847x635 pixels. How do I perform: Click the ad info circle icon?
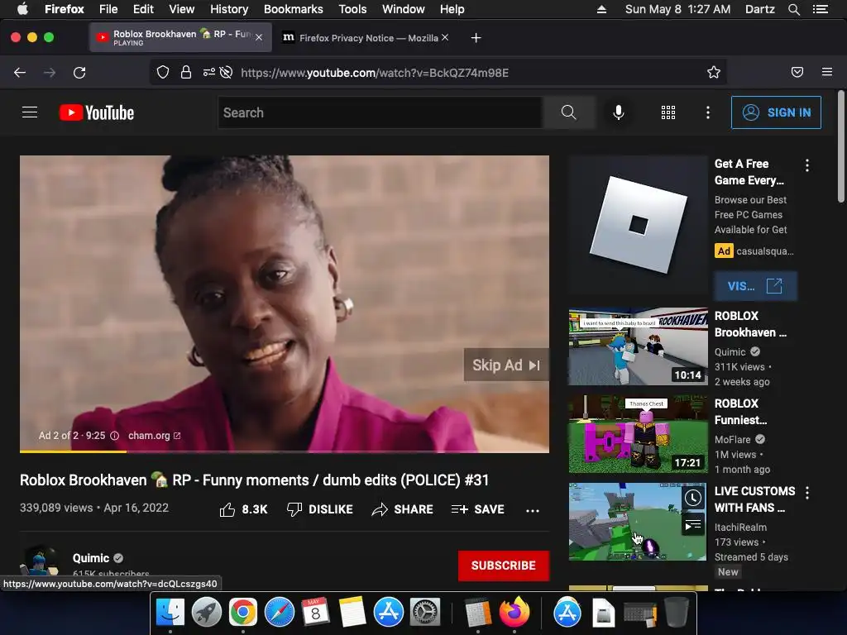tap(114, 436)
